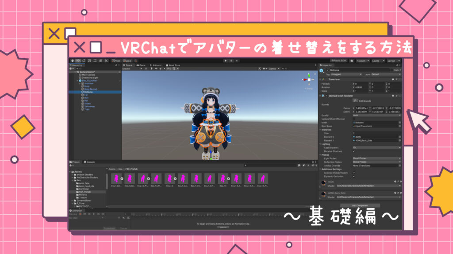
Task: Collapse the Transform component
Action: [x=320, y=79]
